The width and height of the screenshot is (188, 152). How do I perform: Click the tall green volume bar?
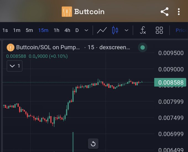pos(73,142)
